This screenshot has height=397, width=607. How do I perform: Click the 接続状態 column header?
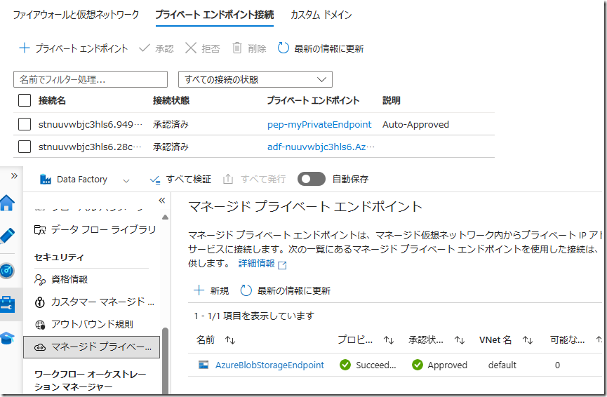171,100
